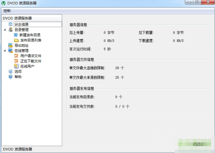Click the 下载速度 label
Viewport: 215px width, 153px height.
(146, 41)
